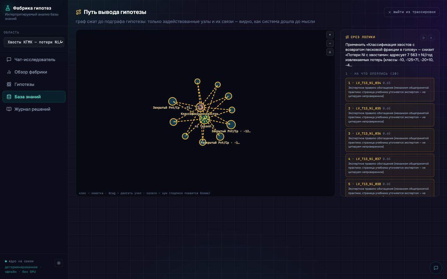Go to Обзор фабрики section
Screen dimensions: 447x279
click(34, 72)
